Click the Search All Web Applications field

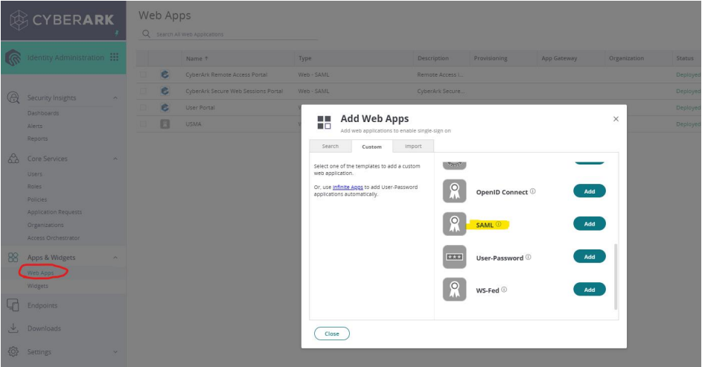coord(231,34)
